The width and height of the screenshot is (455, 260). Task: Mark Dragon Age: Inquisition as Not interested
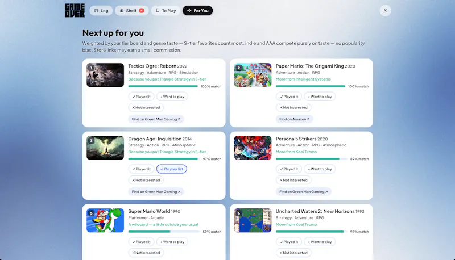[146, 180]
